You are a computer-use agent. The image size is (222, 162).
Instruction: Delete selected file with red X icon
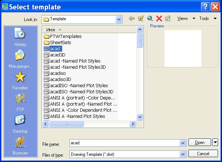coord(159,18)
